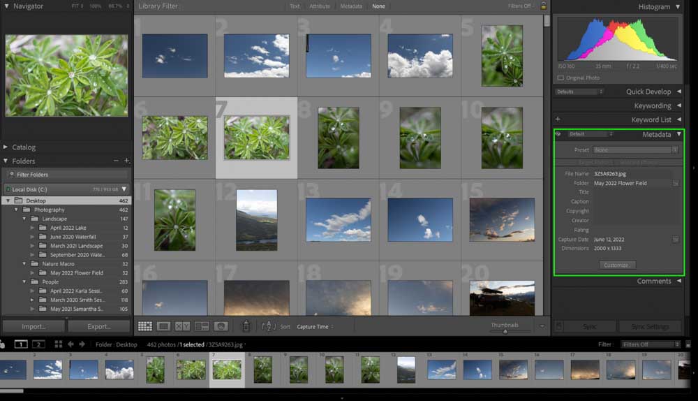
Task: Click the metadata eye icon beside Default
Action: [558, 133]
